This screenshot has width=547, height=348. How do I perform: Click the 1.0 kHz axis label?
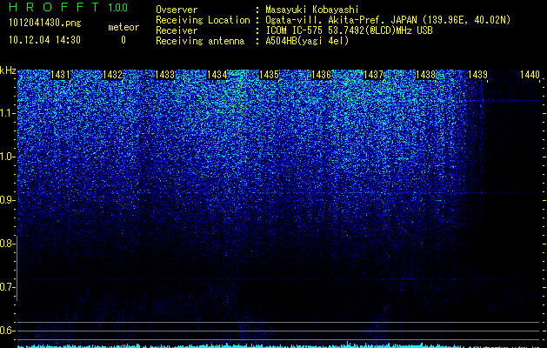[x=8, y=157]
